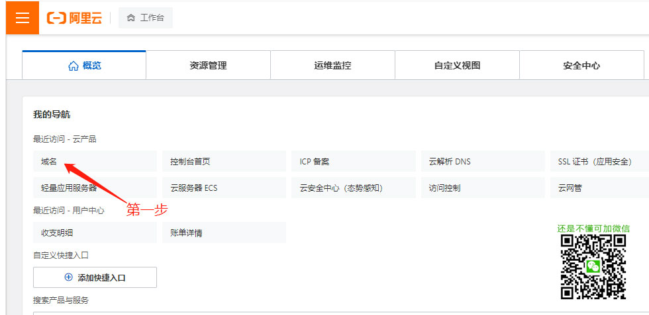Viewport: 649px width, 315px height.
Task: Open the 云网管 shortcut
Action: pyautogui.click(x=600, y=188)
